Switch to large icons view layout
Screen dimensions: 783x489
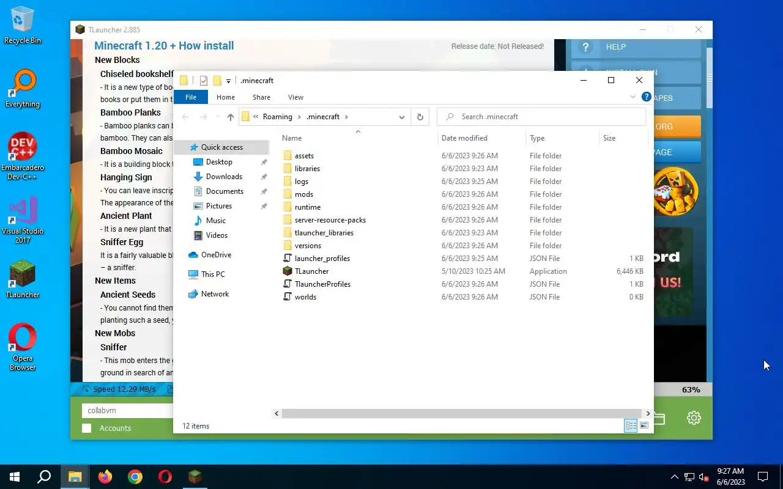[644, 425]
